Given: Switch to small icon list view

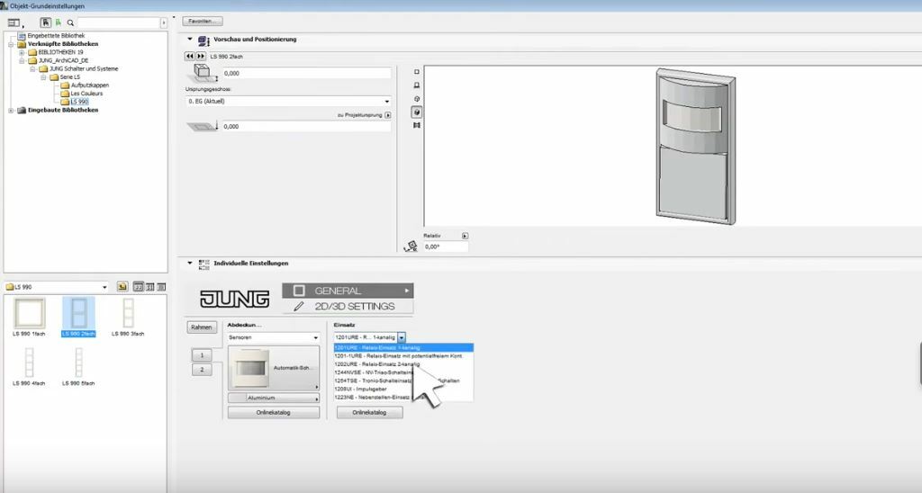Looking at the screenshot, I should [150, 287].
